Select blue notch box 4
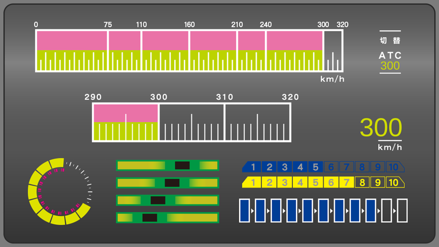This screenshot has height=247, width=439. click(300, 167)
